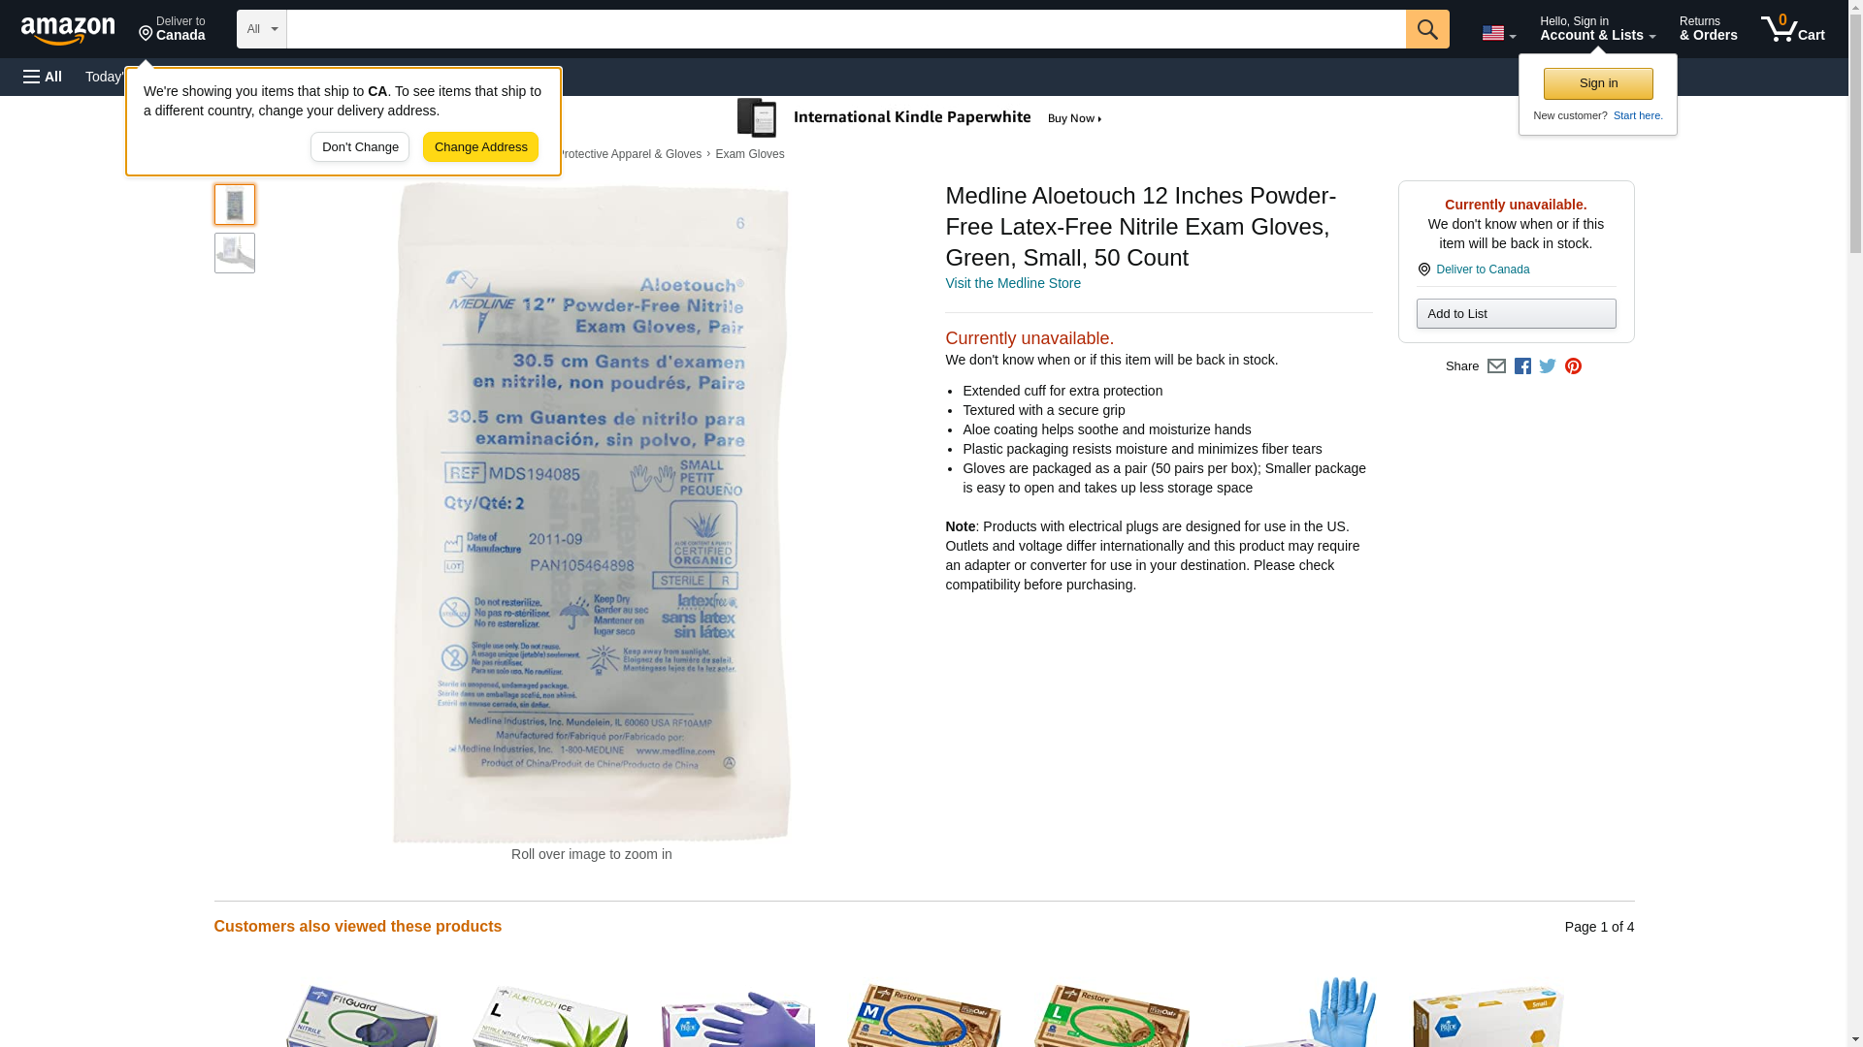Click the Amazon logo
This screenshot has width=1863, height=1047.
click(x=68, y=30)
